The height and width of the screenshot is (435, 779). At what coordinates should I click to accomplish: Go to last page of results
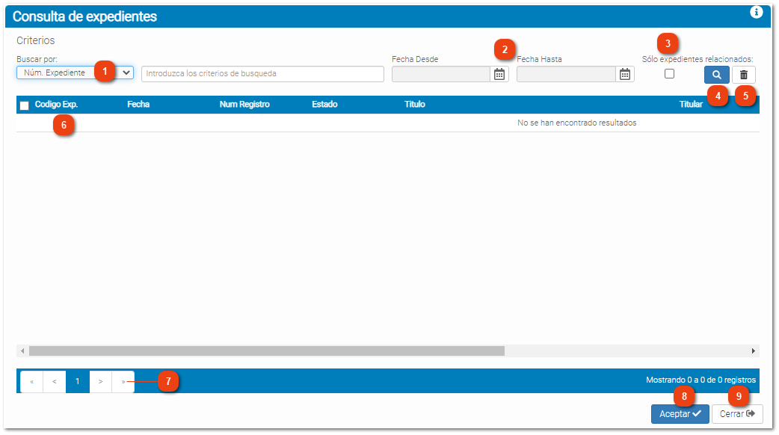pyautogui.click(x=123, y=382)
